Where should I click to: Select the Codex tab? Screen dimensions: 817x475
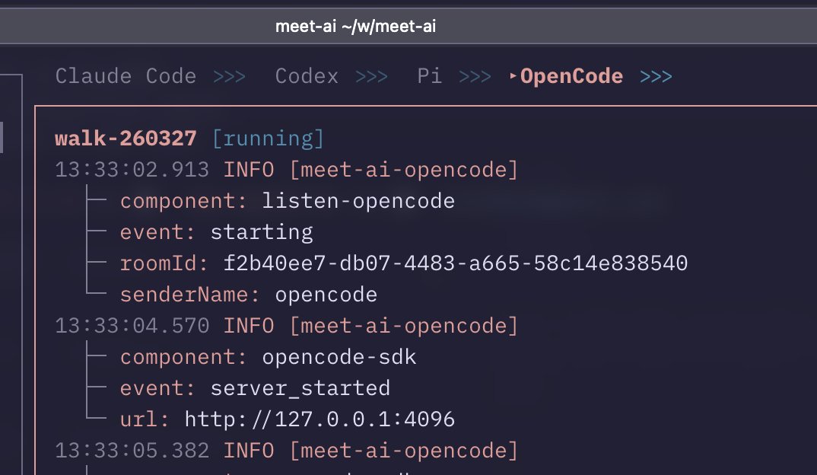(307, 76)
